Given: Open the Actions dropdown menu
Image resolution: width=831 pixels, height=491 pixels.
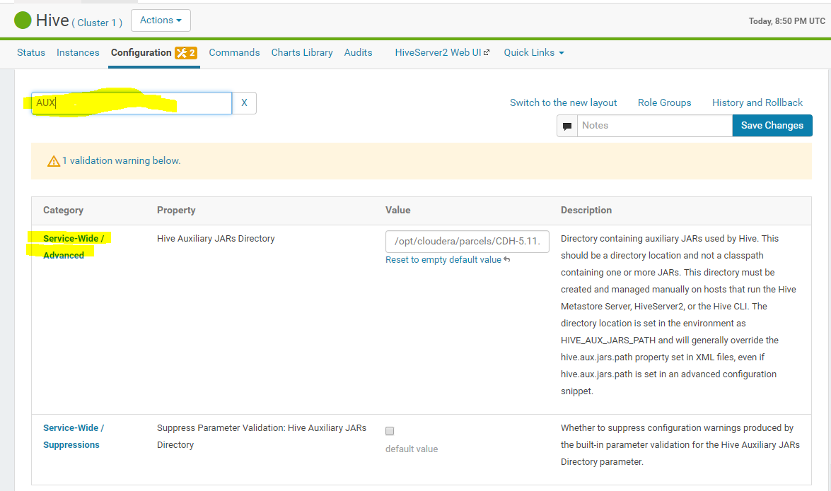Looking at the screenshot, I should tap(161, 20).
